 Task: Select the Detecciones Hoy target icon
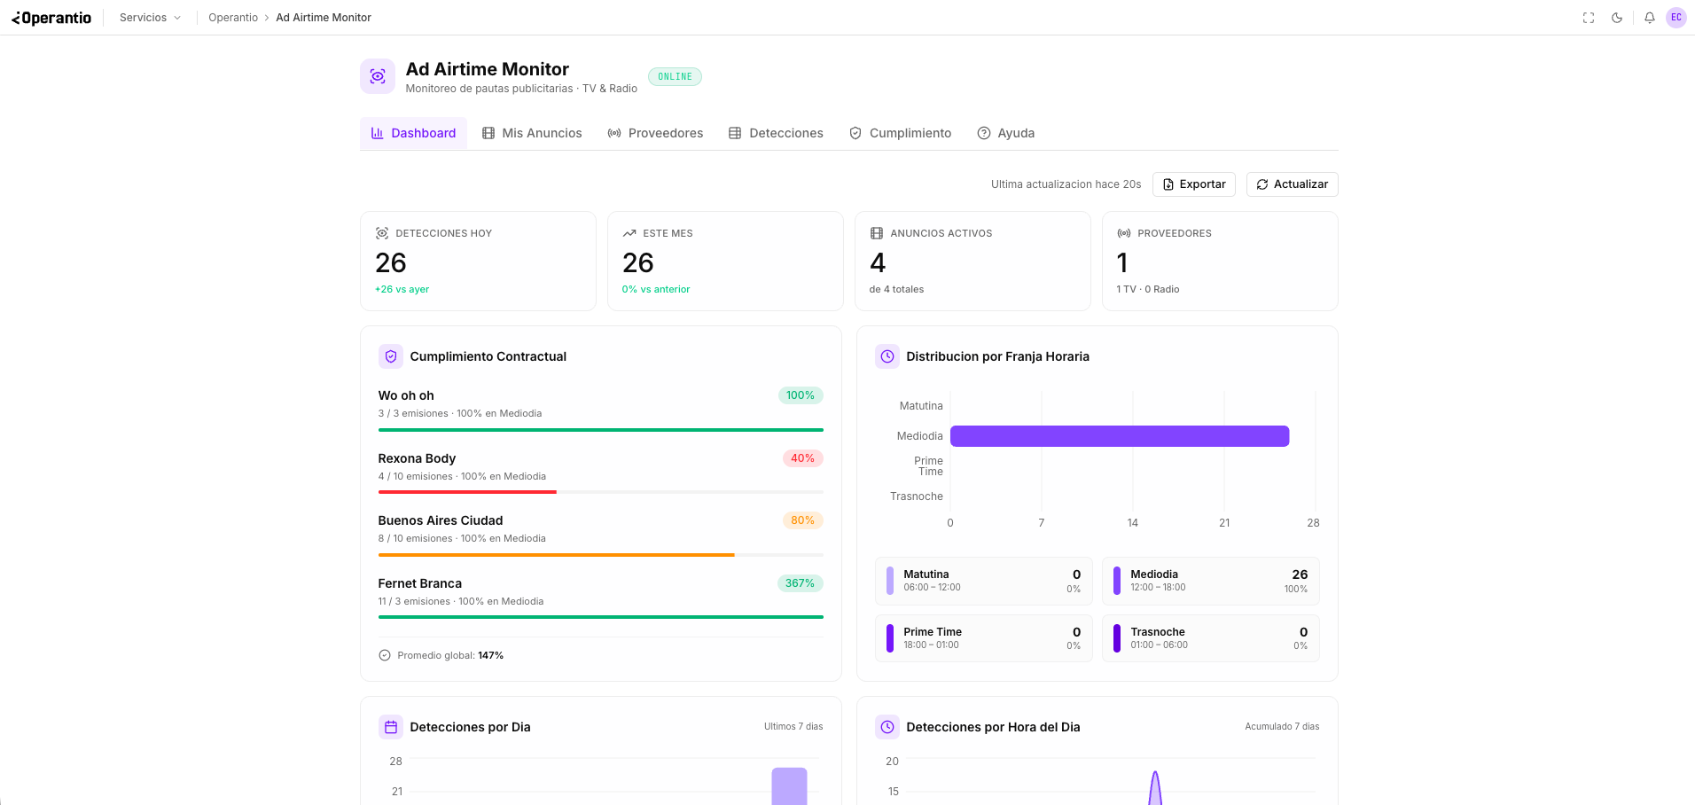pos(381,232)
